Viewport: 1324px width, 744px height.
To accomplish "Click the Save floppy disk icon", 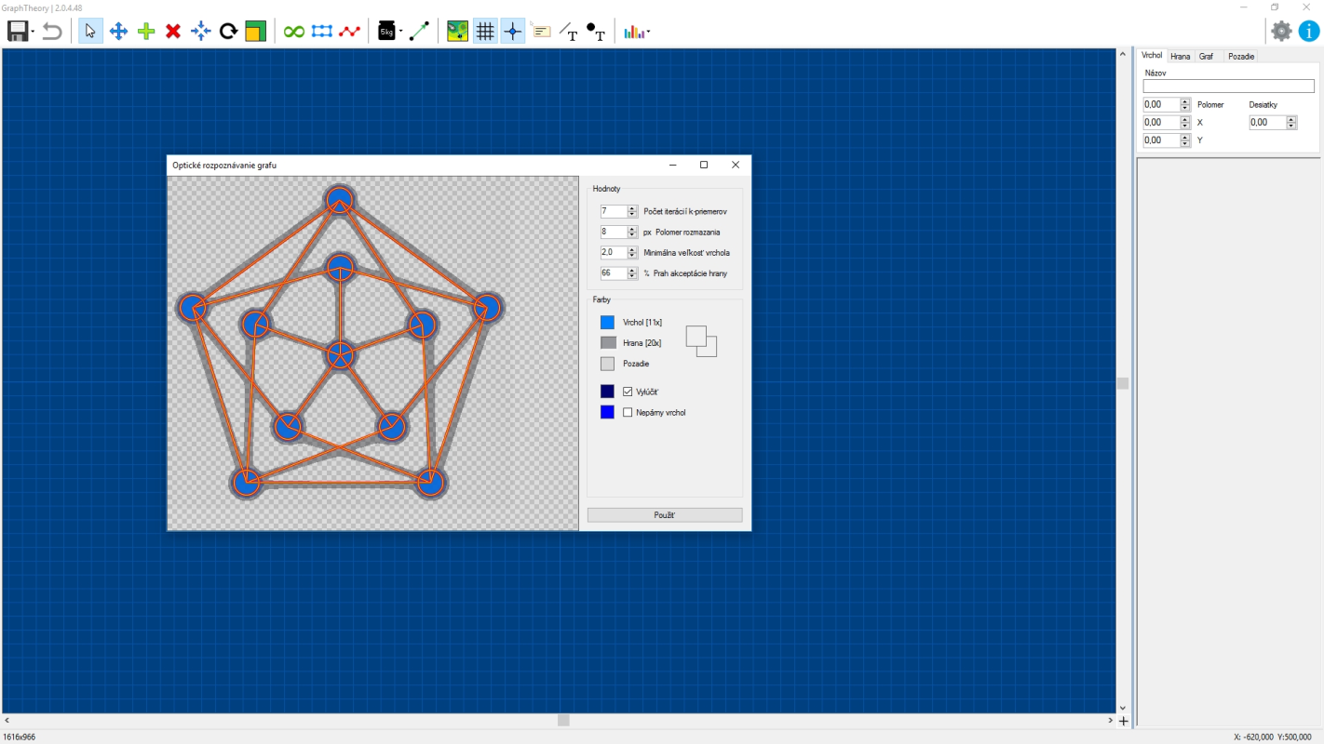I will [18, 32].
